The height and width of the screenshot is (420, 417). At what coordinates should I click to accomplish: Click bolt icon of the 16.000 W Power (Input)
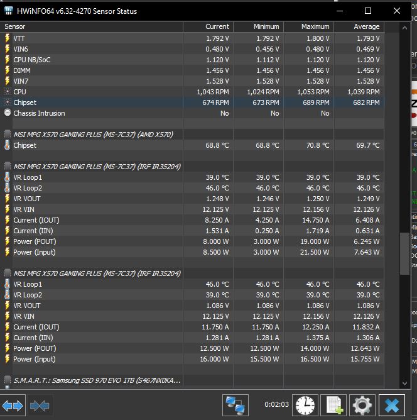tap(8, 358)
